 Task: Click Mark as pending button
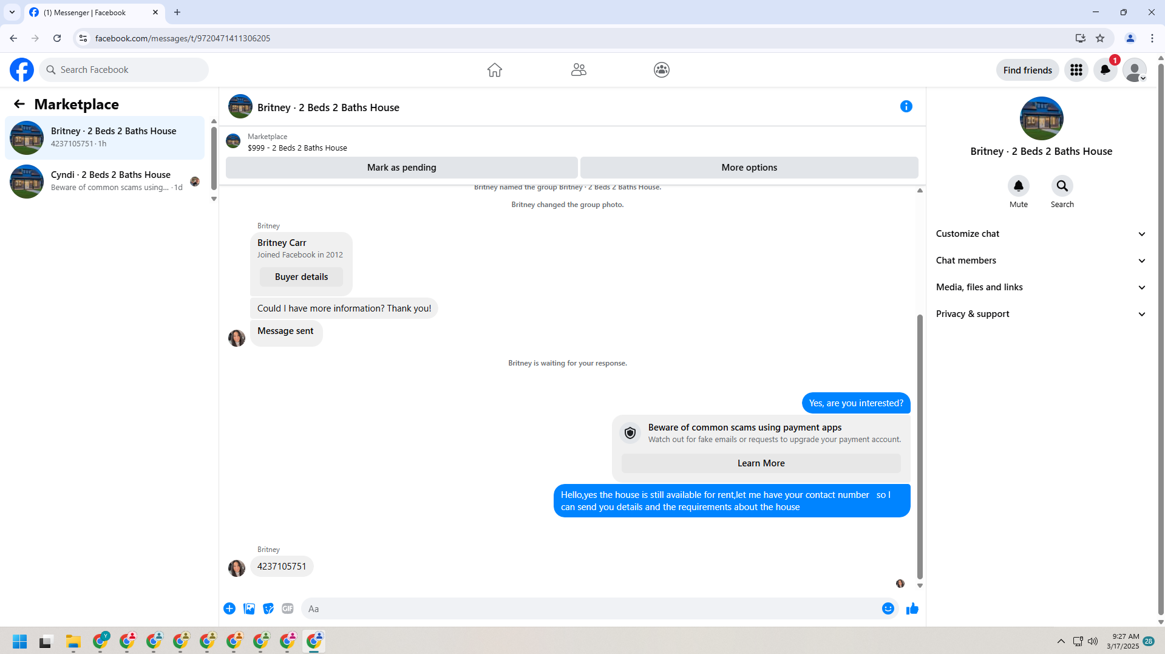pos(401,168)
